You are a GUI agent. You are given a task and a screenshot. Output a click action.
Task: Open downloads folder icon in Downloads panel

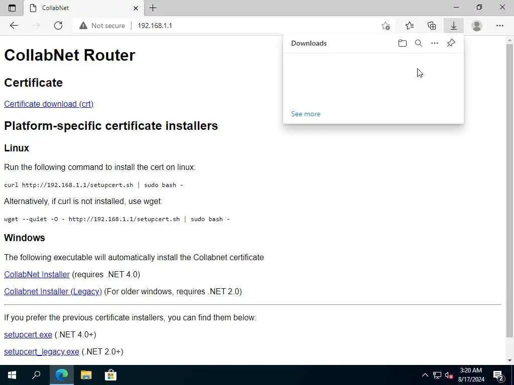pyautogui.click(x=403, y=43)
